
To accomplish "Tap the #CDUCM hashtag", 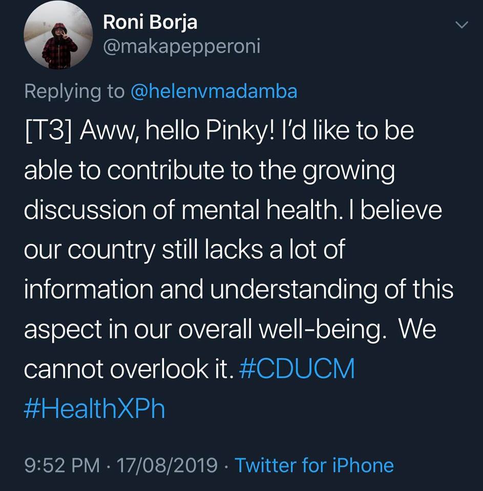I will 297,368.
